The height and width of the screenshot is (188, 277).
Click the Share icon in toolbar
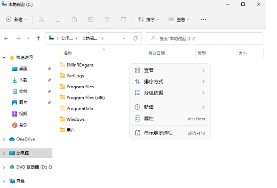point(107,19)
